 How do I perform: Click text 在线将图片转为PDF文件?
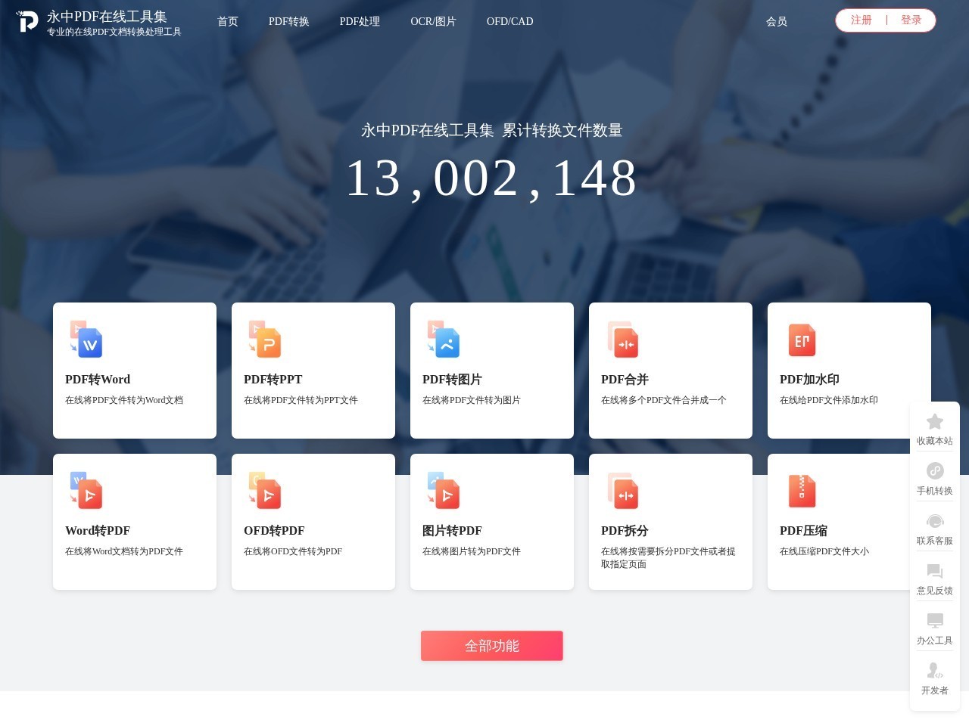(472, 551)
